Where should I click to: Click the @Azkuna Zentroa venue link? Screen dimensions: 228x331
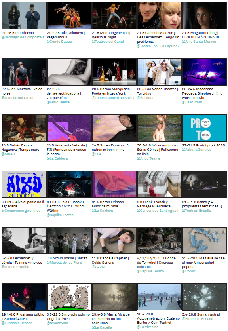[197, 150]
